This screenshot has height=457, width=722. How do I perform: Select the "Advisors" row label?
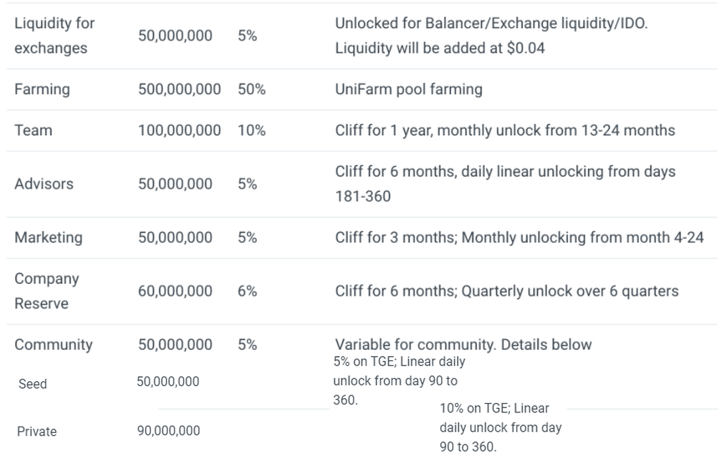44,184
